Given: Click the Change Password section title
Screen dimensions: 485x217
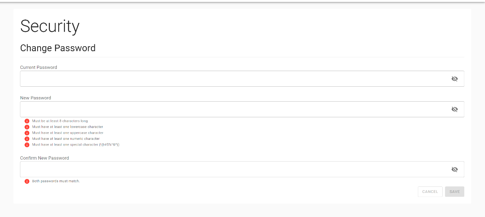Looking at the screenshot, I should click(58, 48).
